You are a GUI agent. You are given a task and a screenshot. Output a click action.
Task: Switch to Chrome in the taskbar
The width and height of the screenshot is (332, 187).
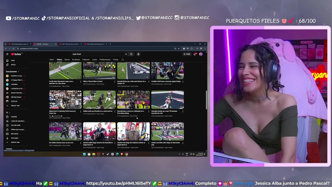[x=126, y=154]
